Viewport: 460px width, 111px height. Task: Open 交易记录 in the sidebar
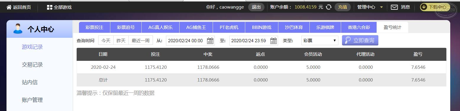click(x=33, y=65)
